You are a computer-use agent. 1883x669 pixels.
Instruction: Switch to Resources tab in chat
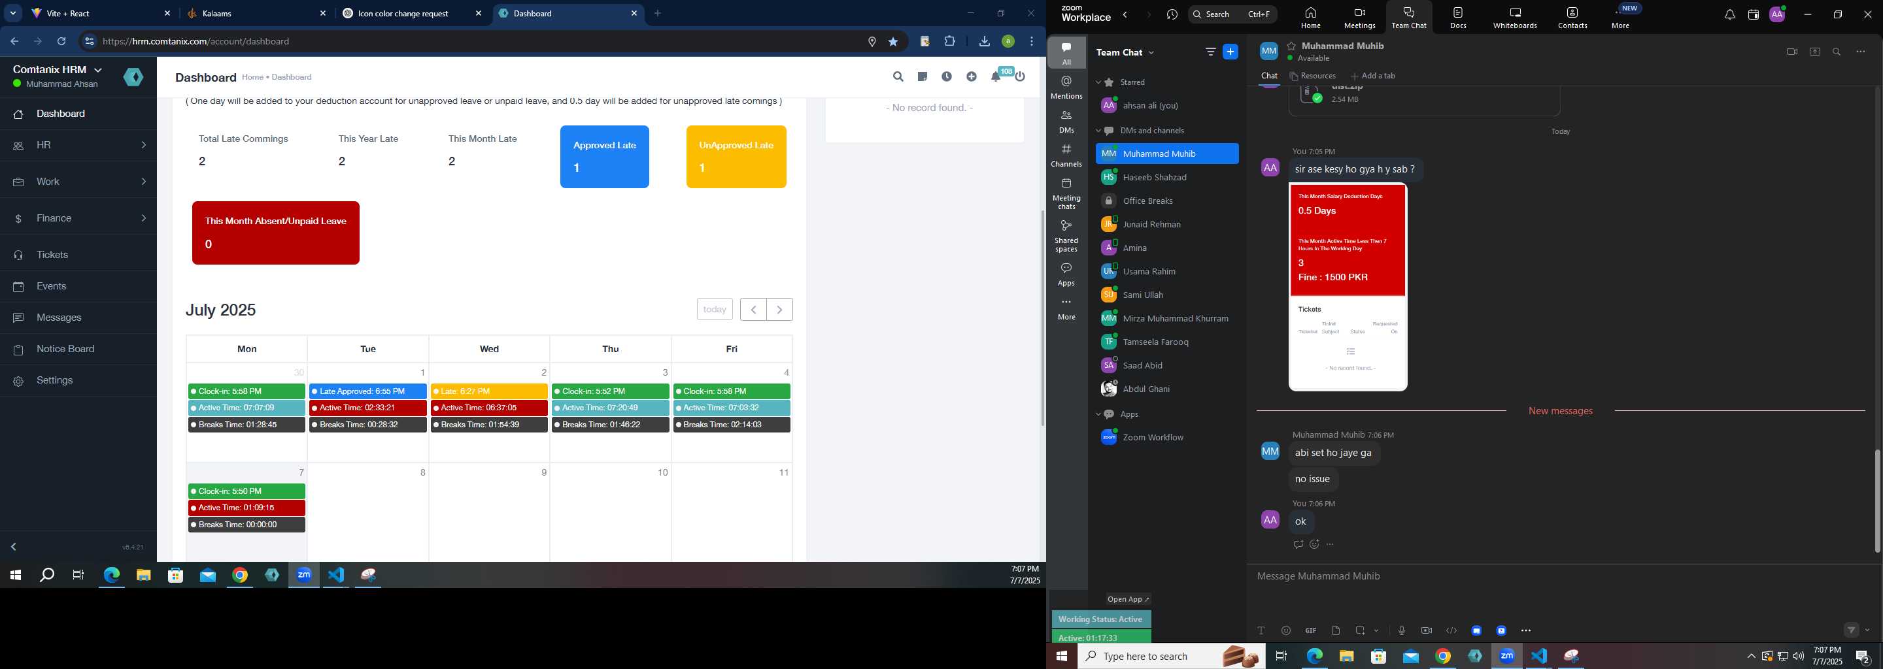click(x=1313, y=76)
